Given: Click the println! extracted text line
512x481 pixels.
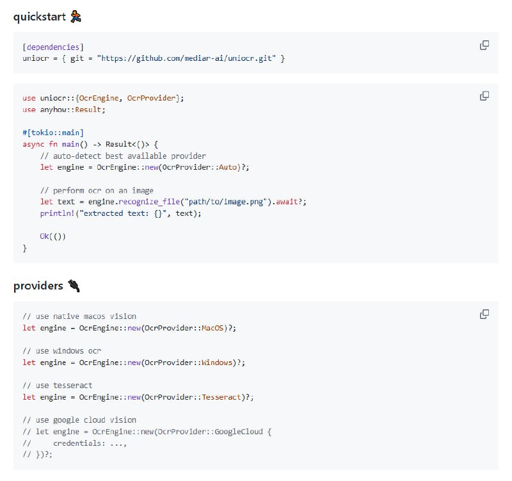Looking at the screenshot, I should pos(120,213).
